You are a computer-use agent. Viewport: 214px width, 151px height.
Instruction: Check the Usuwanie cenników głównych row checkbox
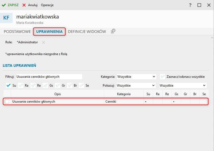(x=7, y=101)
